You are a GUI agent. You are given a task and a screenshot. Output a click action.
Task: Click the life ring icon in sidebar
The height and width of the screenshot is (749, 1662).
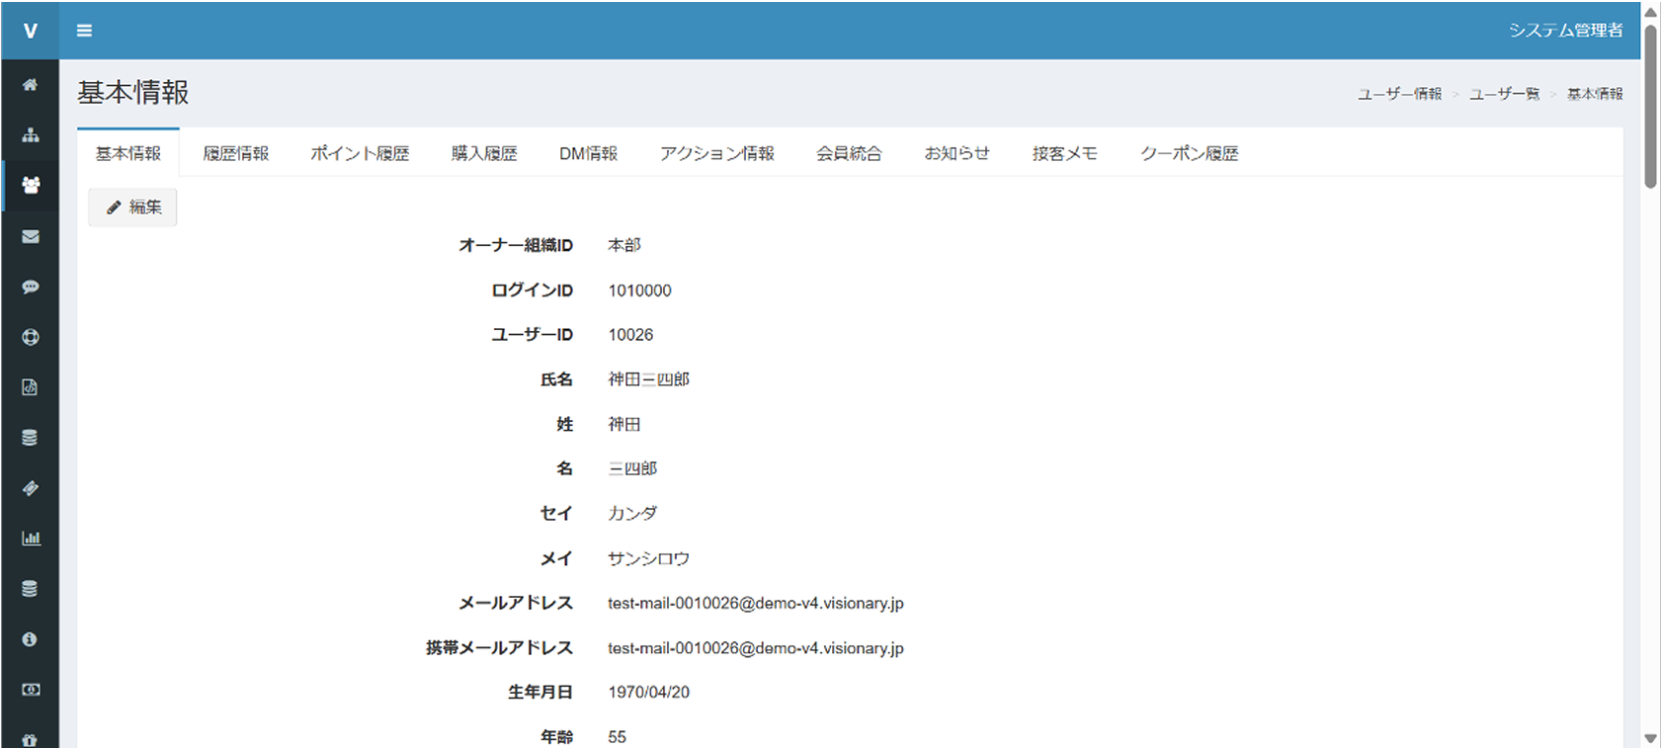coord(30,337)
